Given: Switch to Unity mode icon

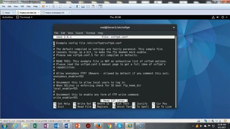Looking at the screenshot, I should click(x=93, y=6).
